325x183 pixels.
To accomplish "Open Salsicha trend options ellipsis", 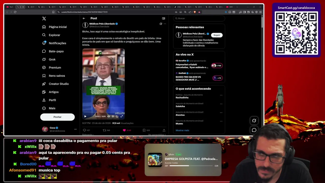I will click(x=221, y=104).
